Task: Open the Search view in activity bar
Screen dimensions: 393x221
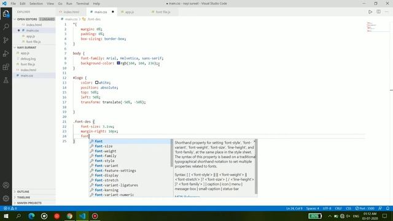Action: point(6,26)
